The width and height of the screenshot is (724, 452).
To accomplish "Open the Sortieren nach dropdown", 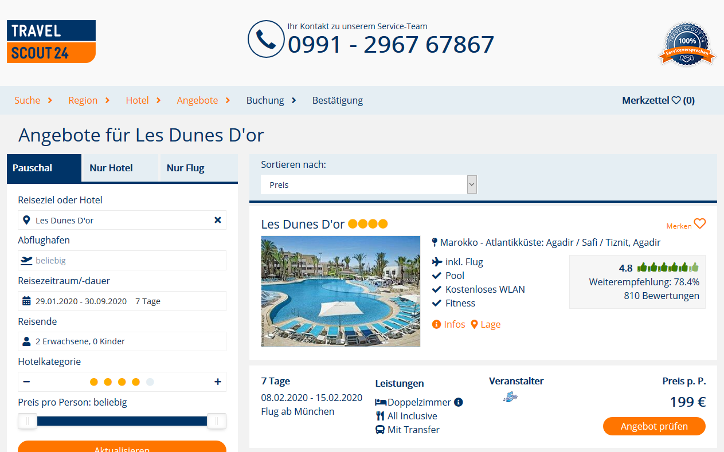I will click(x=369, y=184).
